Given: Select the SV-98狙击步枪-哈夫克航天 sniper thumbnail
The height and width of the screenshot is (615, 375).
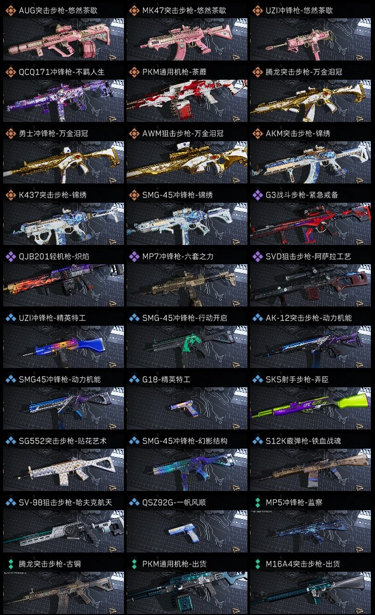Looking at the screenshot, I should click(x=64, y=531).
